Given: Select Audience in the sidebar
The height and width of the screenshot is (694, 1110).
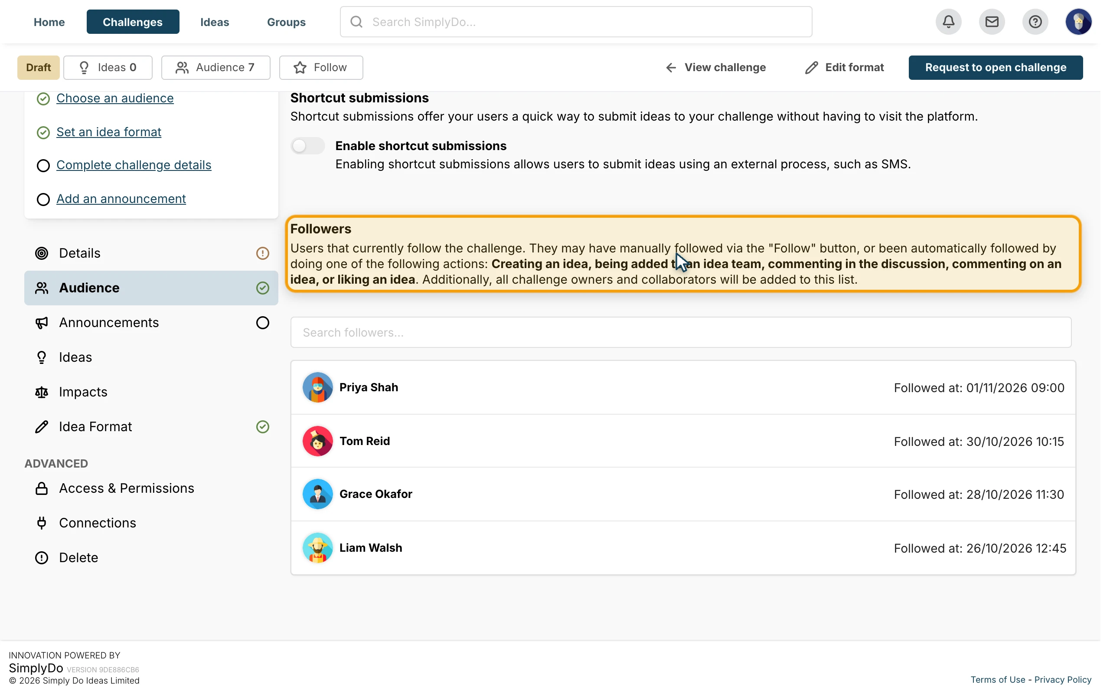Looking at the screenshot, I should coord(151,288).
